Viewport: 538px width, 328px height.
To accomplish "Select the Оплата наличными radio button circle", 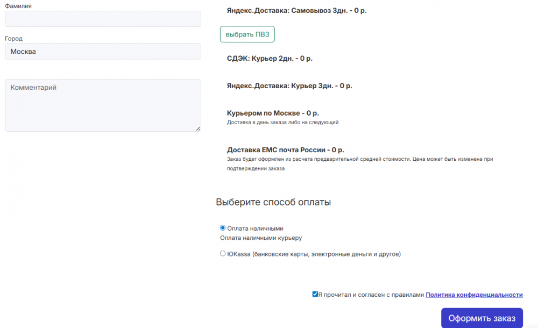I will (x=223, y=228).
